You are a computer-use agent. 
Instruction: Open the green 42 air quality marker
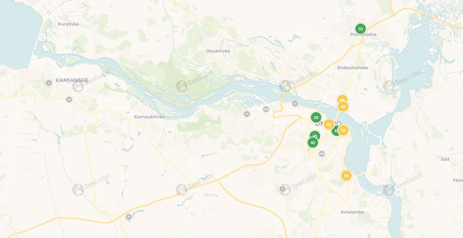313,142
